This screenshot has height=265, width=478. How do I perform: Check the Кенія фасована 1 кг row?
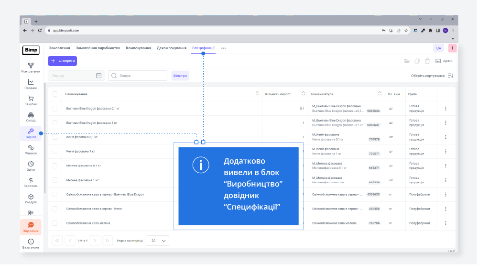[55, 151]
